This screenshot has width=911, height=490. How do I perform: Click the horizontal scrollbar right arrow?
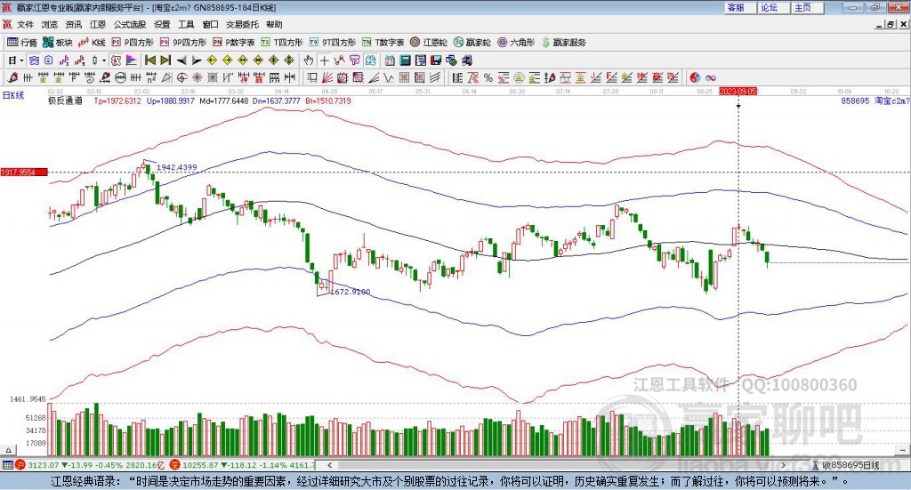point(783,465)
